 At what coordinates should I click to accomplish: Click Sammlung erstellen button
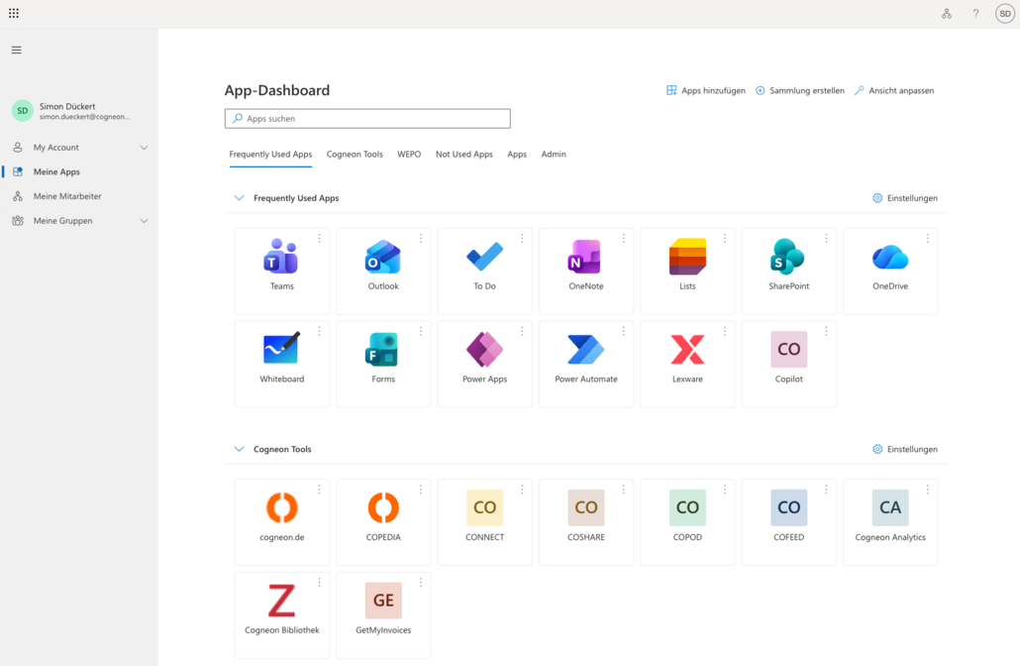click(800, 90)
